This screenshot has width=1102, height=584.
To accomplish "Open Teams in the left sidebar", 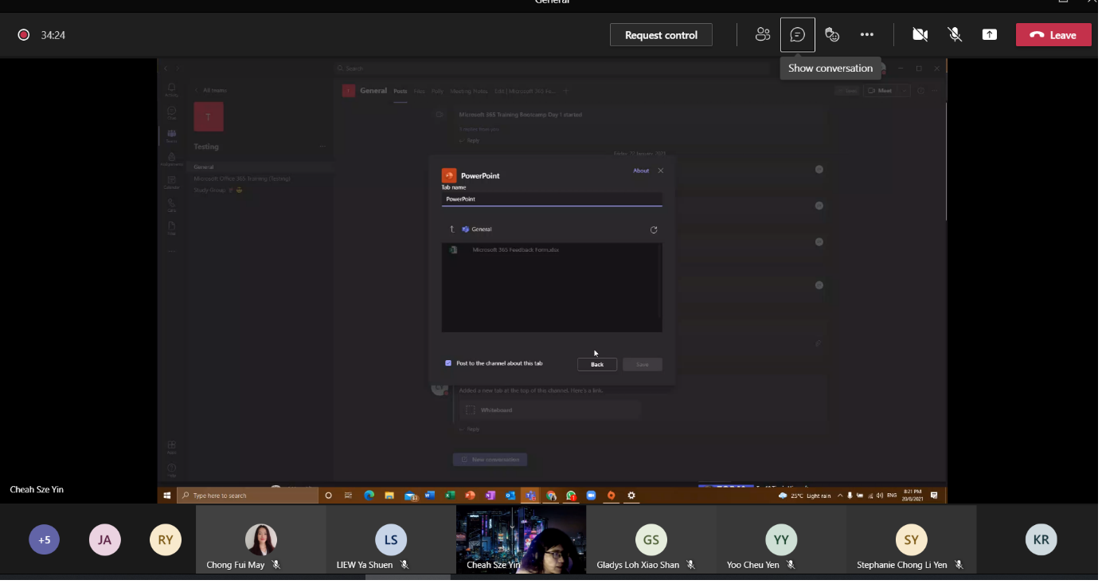I will click(x=171, y=135).
